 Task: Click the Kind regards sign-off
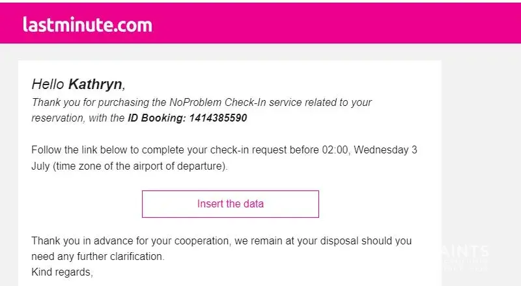pyautogui.click(x=62, y=272)
